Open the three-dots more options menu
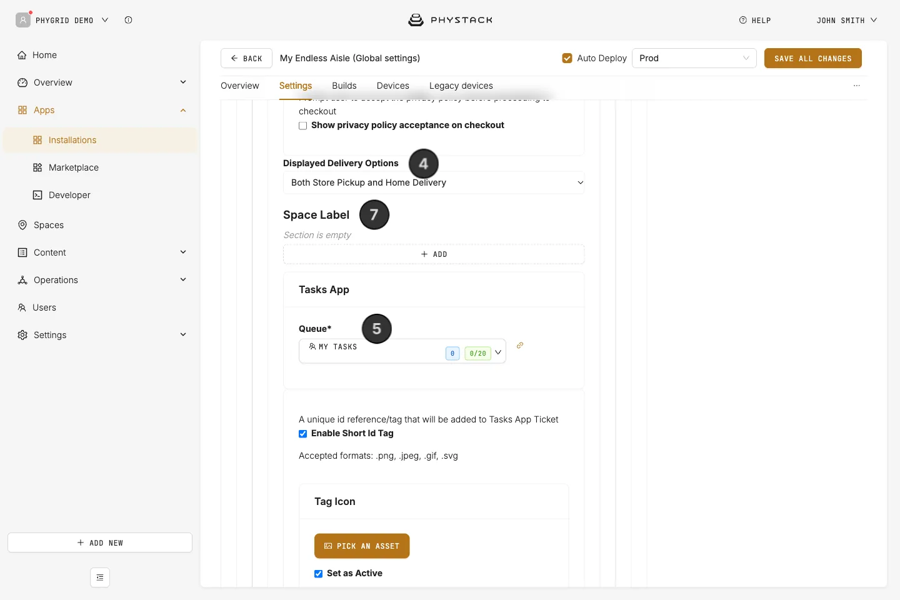This screenshot has height=600, width=900. point(857,86)
